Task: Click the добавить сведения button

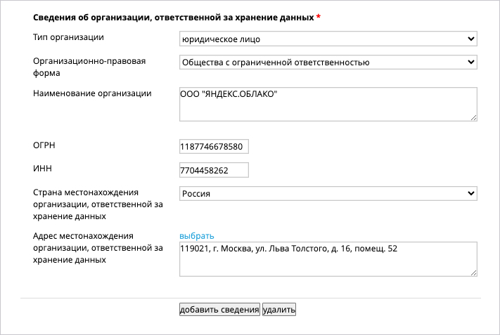Action: (219, 310)
